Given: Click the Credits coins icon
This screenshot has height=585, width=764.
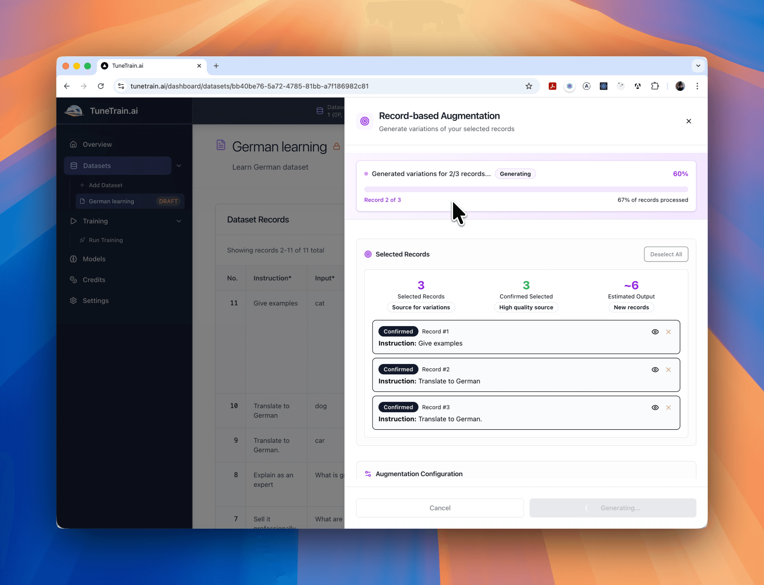Looking at the screenshot, I should 73,279.
